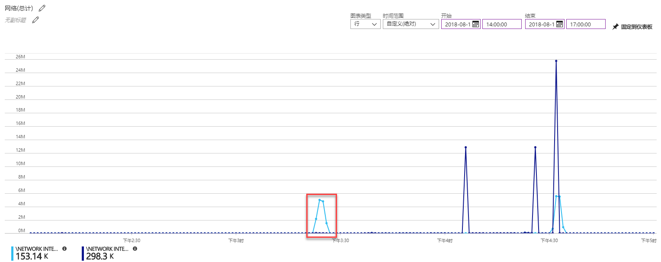Click the pencil icon next to 无副标题

point(35,20)
